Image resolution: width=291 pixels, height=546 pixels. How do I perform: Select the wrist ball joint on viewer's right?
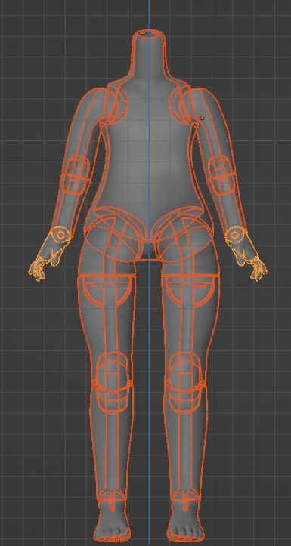click(x=236, y=234)
